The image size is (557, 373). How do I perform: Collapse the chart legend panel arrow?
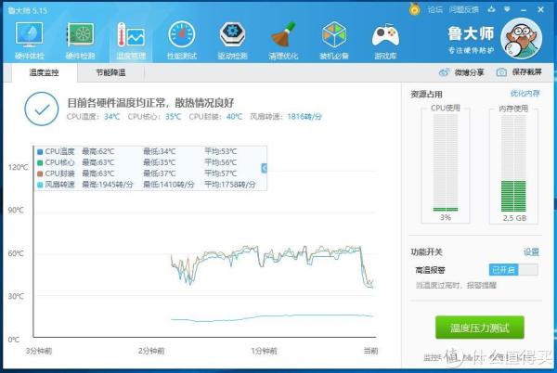click(264, 168)
